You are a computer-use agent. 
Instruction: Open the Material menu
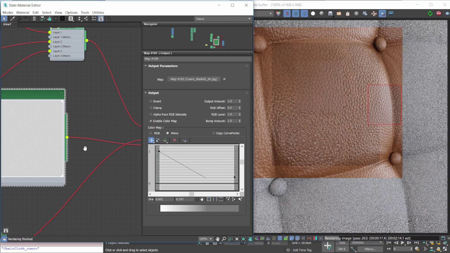tap(22, 13)
